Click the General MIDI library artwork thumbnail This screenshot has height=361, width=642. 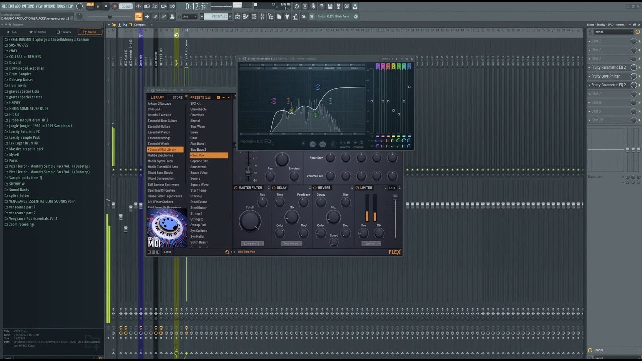(x=167, y=228)
